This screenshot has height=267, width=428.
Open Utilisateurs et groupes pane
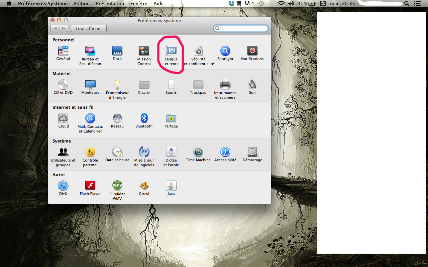(63, 157)
